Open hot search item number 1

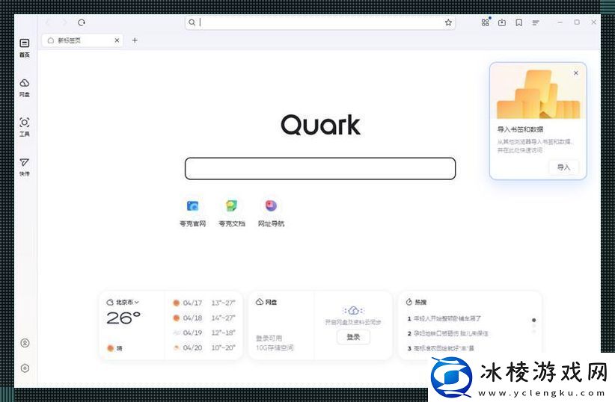click(x=444, y=318)
